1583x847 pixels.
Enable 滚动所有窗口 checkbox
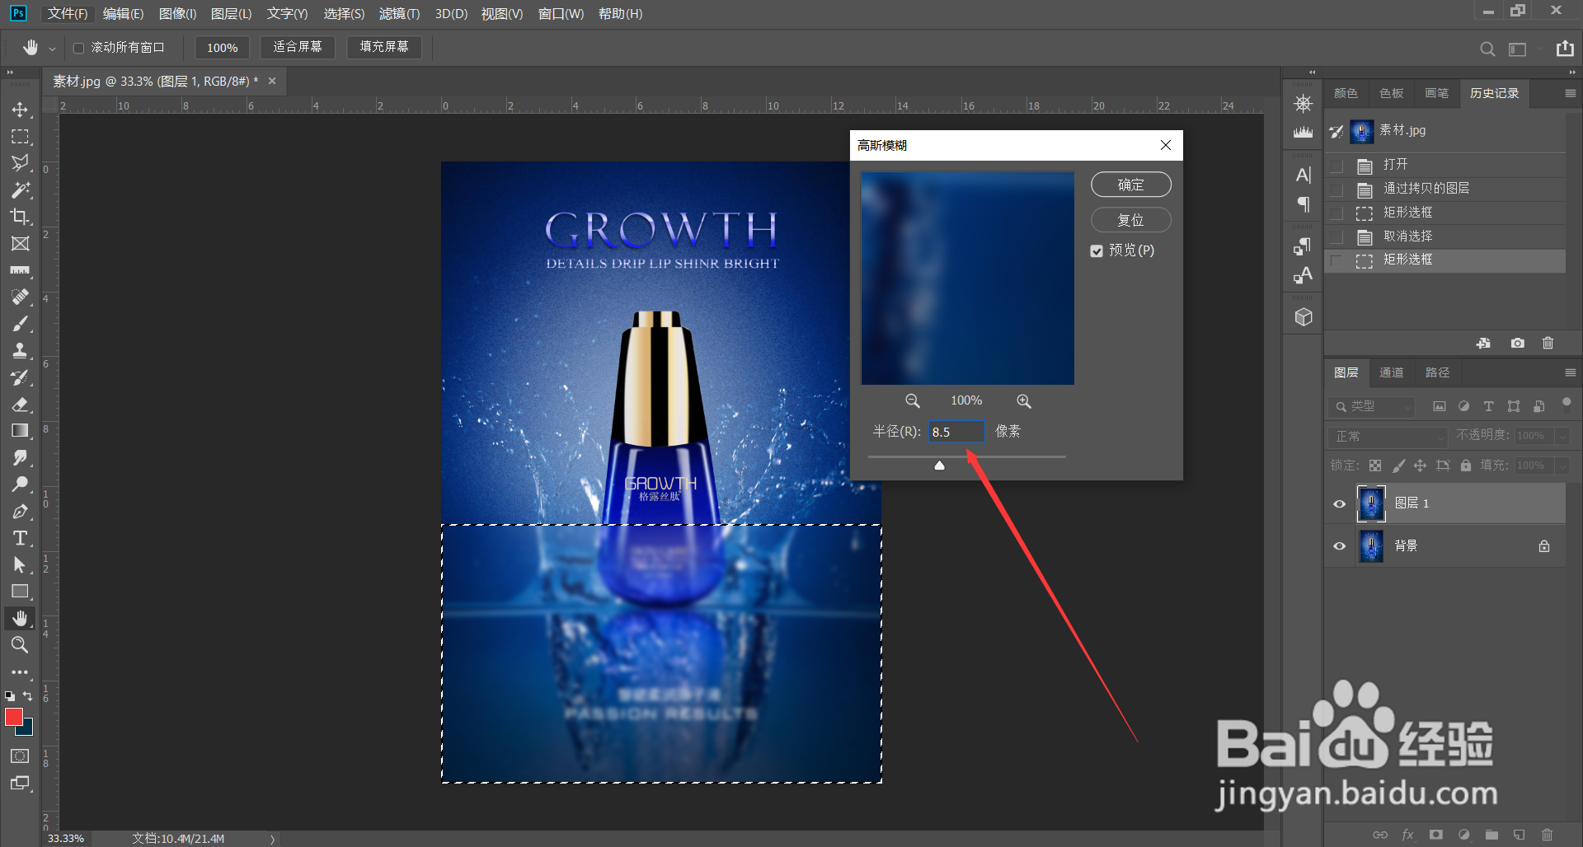click(x=79, y=48)
